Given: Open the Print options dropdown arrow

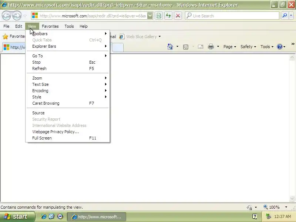Looking at the screenshot, I should point(218,47).
